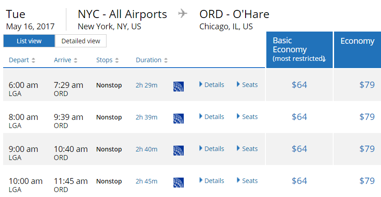
Task: Click United logo on 9:00 am flight
Action: [x=178, y=151]
